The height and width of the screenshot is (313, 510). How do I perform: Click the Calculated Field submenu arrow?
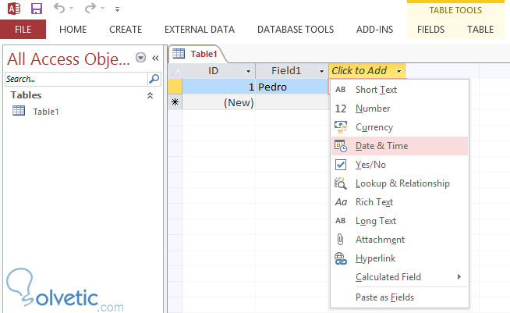pos(459,277)
